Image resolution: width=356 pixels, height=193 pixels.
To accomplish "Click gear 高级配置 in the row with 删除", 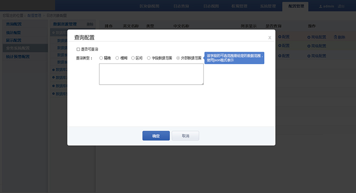I will tap(317, 37).
